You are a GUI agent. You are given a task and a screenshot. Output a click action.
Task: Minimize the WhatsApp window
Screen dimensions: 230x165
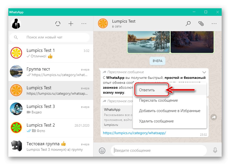pyautogui.click(x=194, y=12)
